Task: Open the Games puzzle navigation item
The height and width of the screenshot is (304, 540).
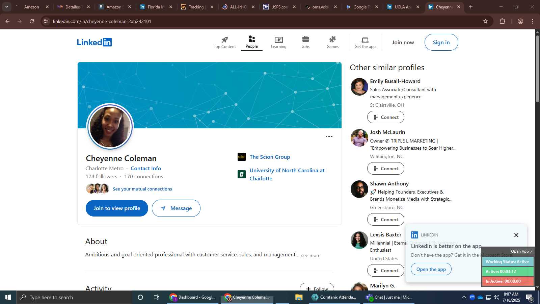Action: click(x=333, y=42)
